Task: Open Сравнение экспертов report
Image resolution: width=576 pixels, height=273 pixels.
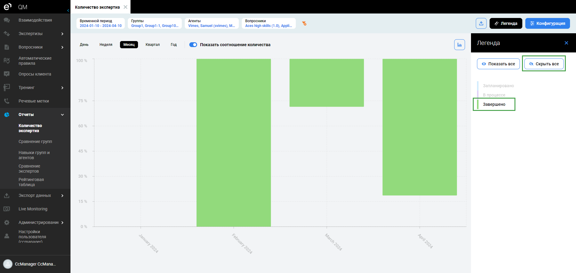Action: [29, 168]
